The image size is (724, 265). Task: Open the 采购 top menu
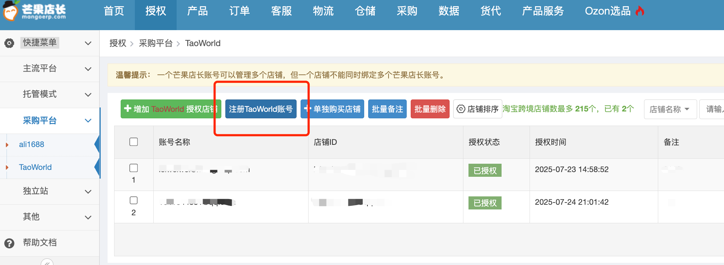pyautogui.click(x=407, y=11)
